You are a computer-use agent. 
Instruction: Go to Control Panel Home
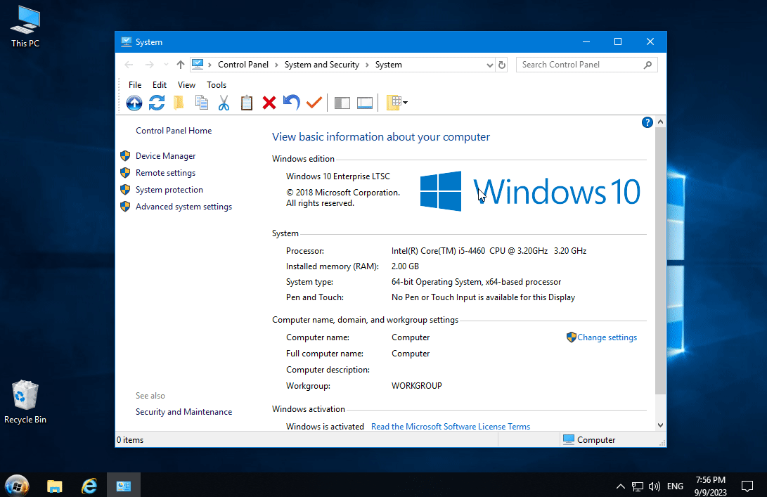click(174, 131)
